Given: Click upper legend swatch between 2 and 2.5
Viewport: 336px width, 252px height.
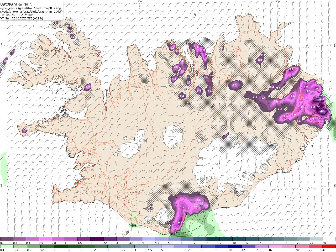Looking at the screenshot, I should (97, 239).
